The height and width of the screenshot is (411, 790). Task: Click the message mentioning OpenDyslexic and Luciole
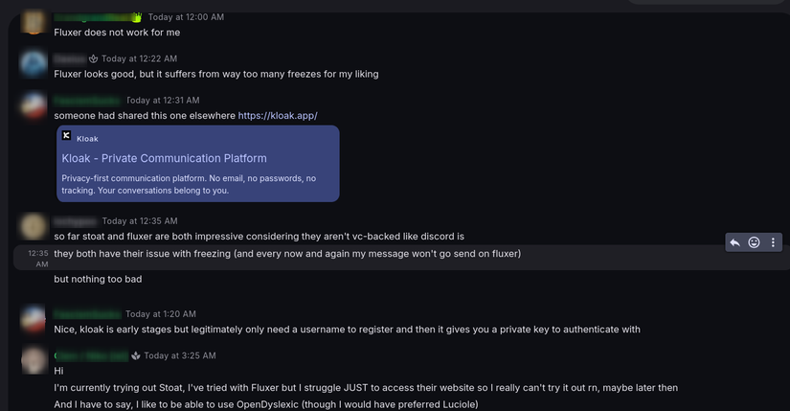click(266, 404)
